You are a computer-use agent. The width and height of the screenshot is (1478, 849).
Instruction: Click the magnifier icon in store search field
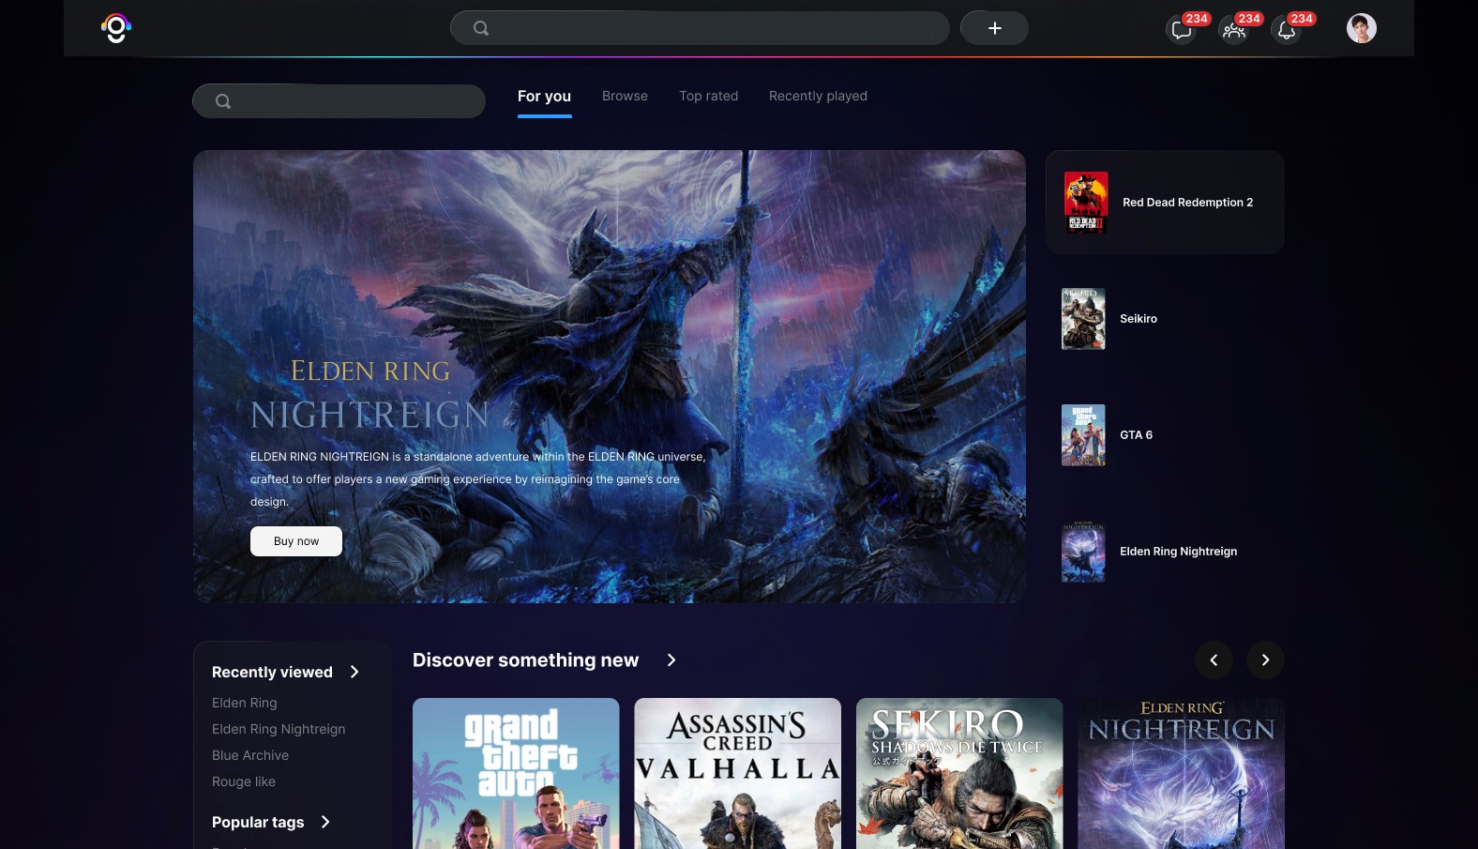coord(223,101)
